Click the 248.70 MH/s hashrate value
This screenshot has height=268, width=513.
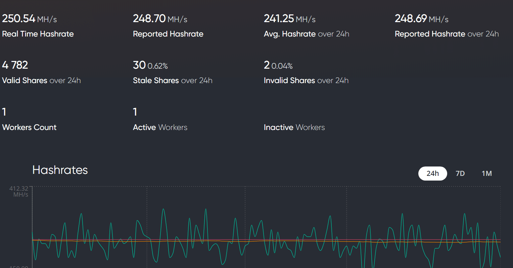(160, 19)
